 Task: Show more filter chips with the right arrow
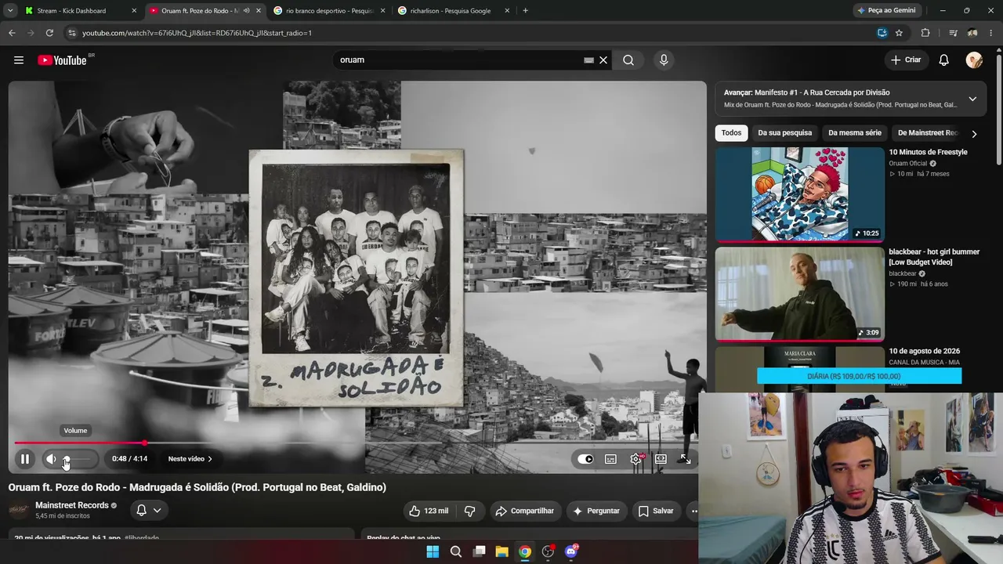[974, 134]
